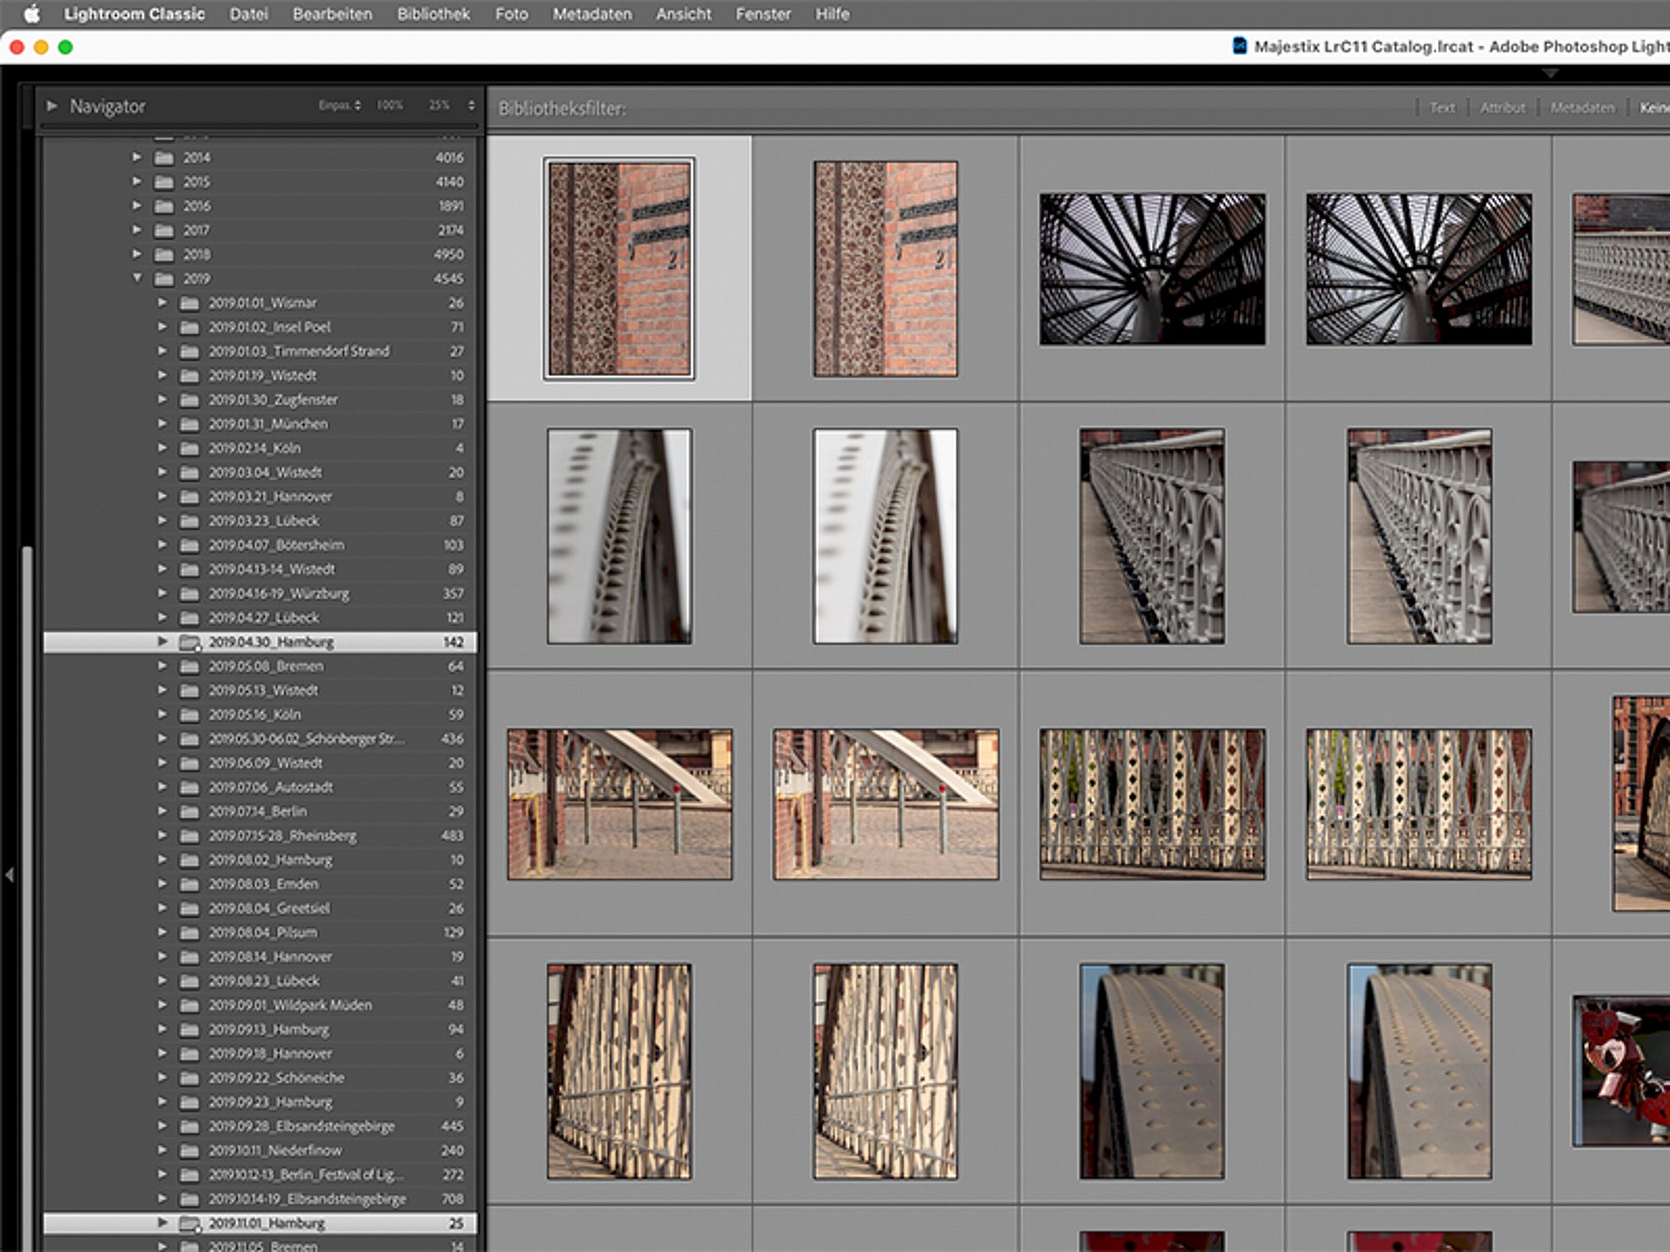The height and width of the screenshot is (1252, 1670).
Task: Open the Apple menu
Action: click(32, 14)
